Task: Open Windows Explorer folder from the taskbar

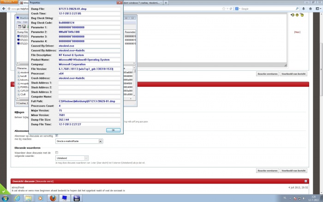Action: pos(29,198)
